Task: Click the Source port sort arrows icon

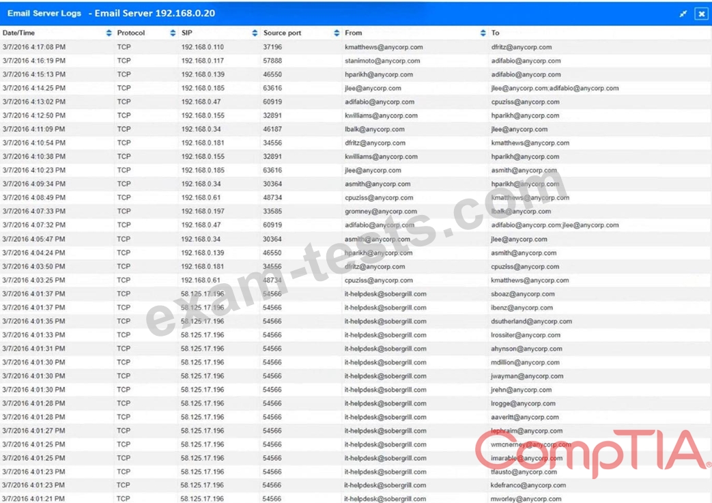Action: (x=337, y=33)
